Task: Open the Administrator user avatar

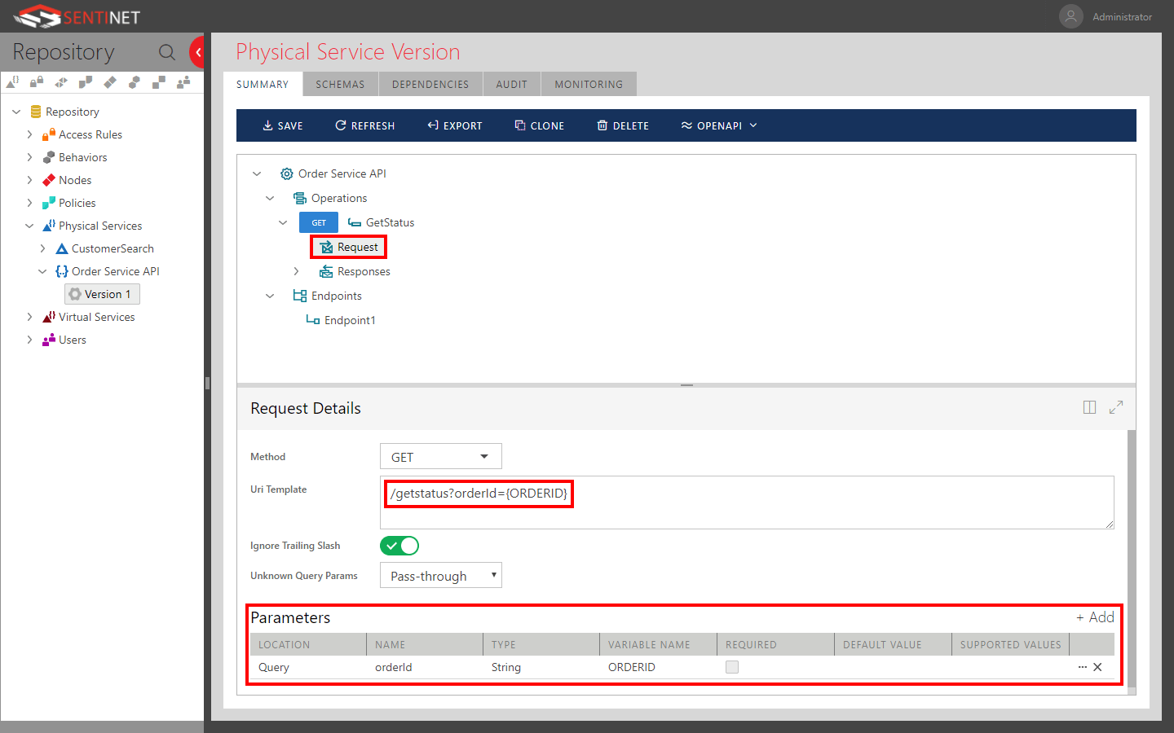Action: point(1070,16)
